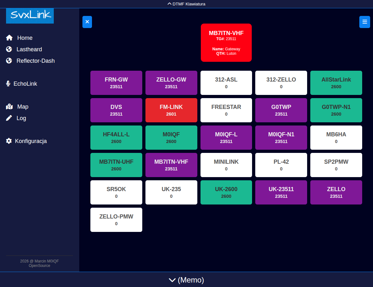This screenshot has height=287, width=373.
Task: Click the Map location icon
Action: coord(9,107)
